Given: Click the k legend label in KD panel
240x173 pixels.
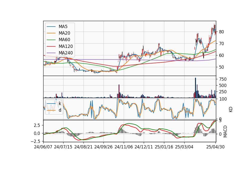Looking at the screenshot, I should point(60,104).
